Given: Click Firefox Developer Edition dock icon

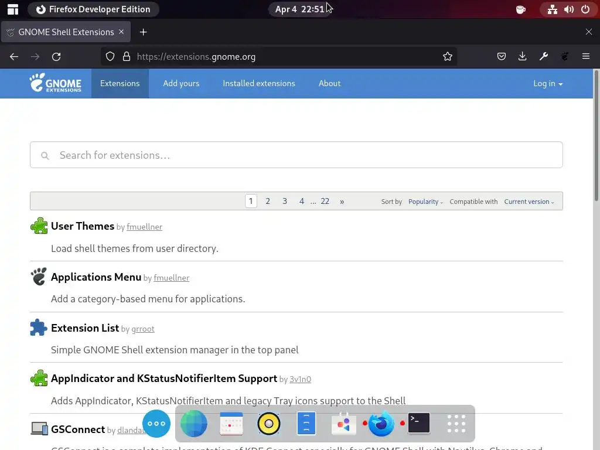Looking at the screenshot, I should coord(381,424).
